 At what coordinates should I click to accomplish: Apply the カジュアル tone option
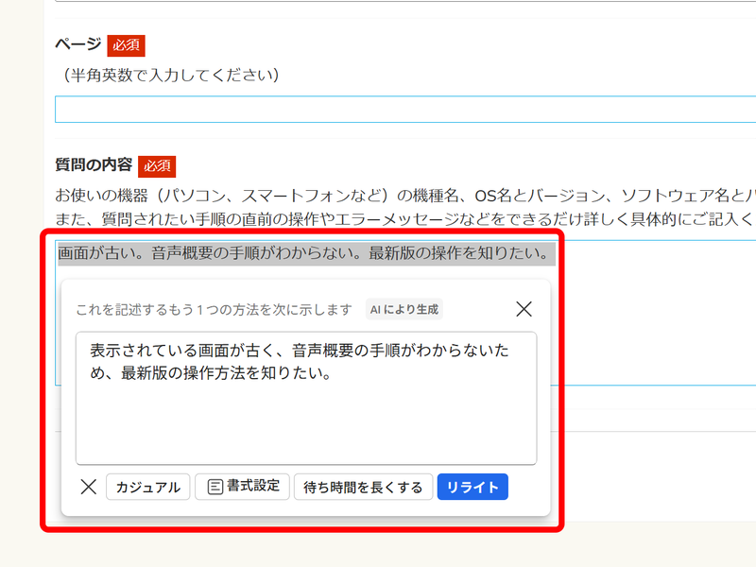147,487
